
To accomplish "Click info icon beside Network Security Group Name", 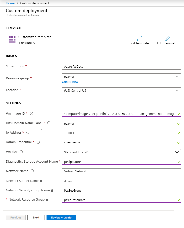I will (x=52, y=191).
